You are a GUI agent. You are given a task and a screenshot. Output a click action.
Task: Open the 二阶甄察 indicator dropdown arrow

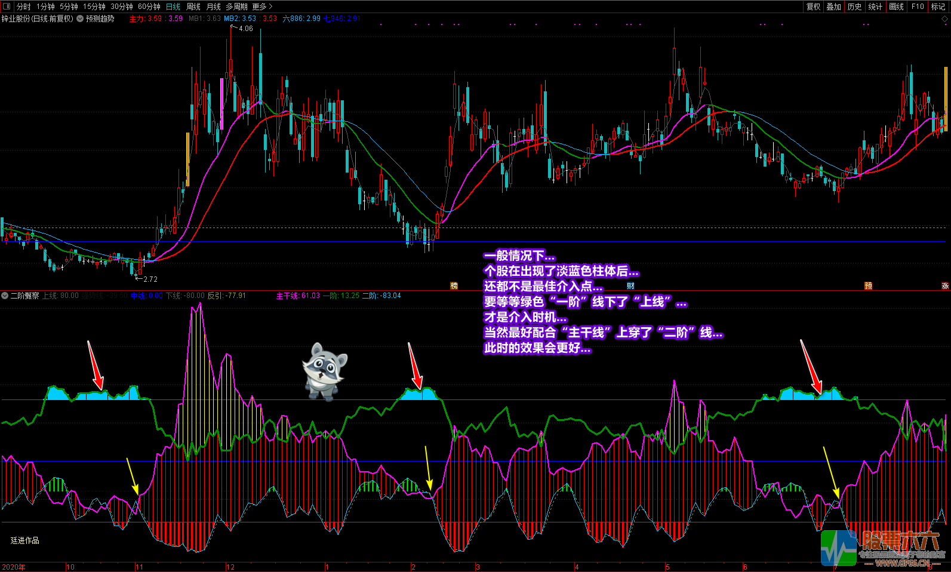[x=5, y=296]
